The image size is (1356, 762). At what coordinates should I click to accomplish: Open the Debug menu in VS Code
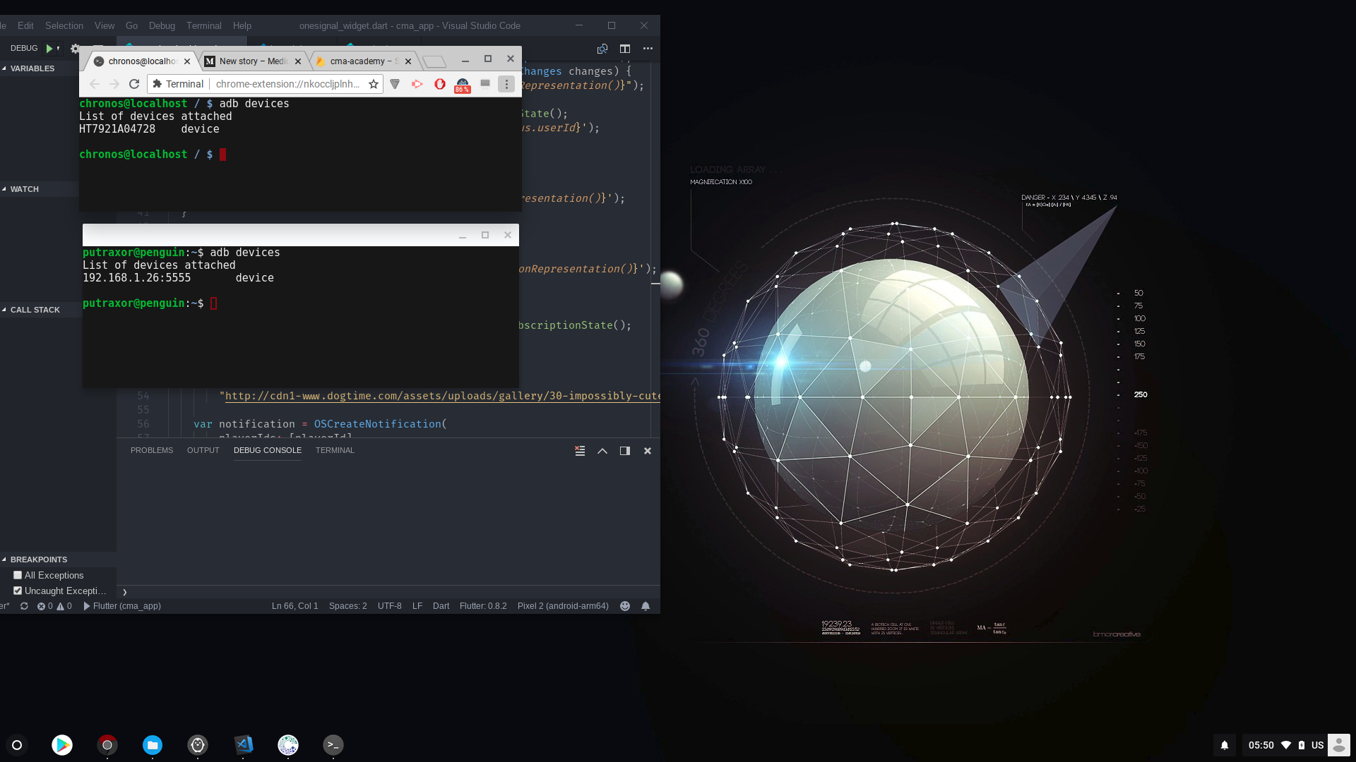pos(162,25)
